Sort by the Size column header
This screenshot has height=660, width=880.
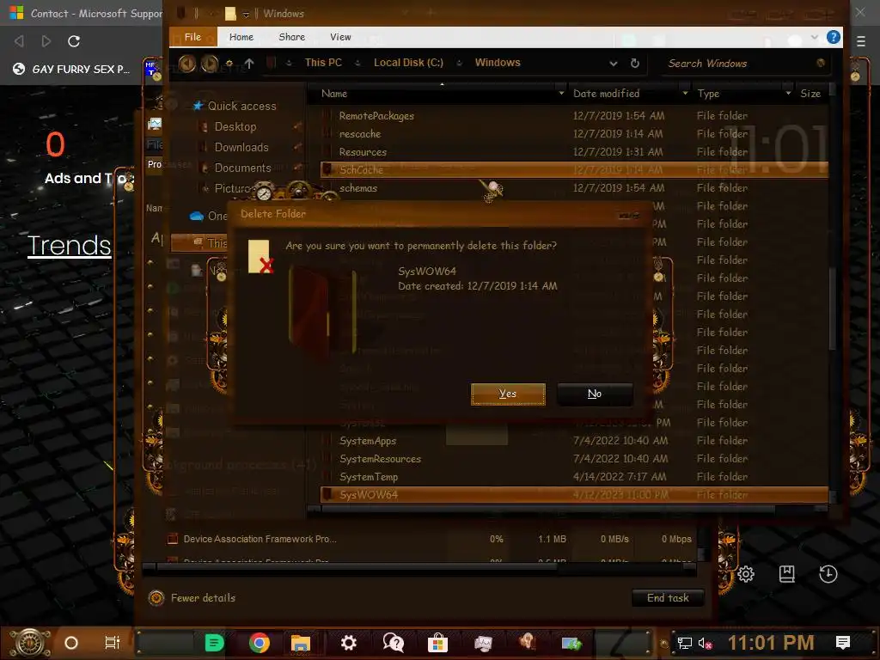pos(810,94)
